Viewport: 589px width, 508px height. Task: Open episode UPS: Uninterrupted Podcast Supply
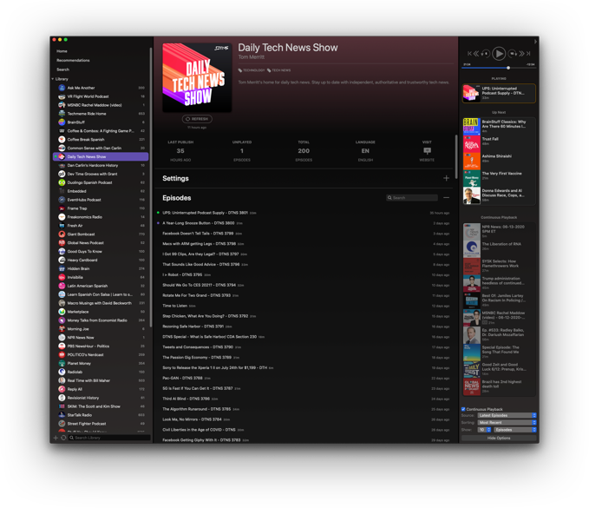pyautogui.click(x=304, y=213)
